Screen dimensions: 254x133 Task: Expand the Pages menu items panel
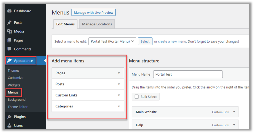click(119, 73)
